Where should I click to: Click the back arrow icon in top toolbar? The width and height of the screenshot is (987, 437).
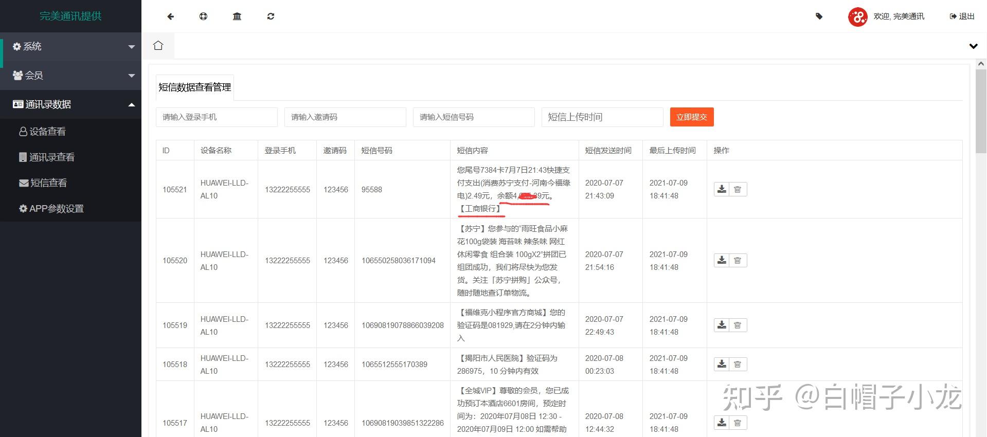(171, 16)
